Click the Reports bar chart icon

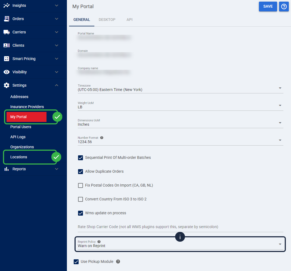pos(7,169)
